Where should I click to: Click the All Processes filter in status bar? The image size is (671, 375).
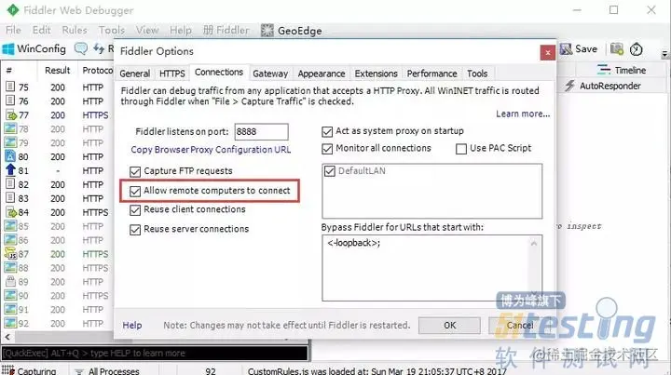[106, 370]
